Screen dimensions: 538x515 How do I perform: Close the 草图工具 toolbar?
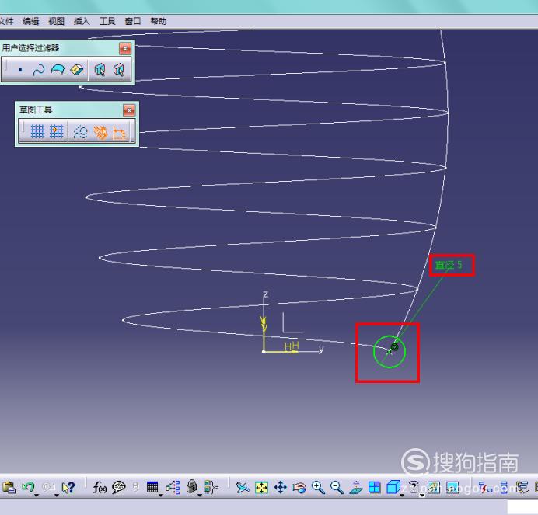(x=129, y=110)
